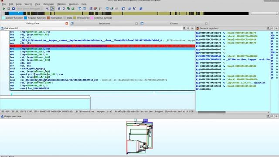This screenshot has width=279, height=157.
Task: Click the blue watch view toolbar icon
Action: pos(107,9)
